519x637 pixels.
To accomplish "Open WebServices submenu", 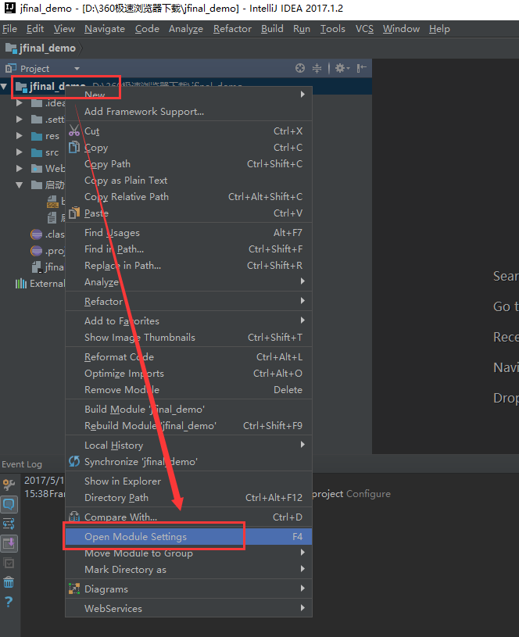I will (x=188, y=608).
